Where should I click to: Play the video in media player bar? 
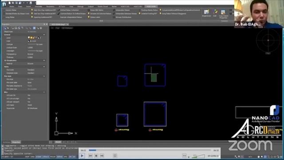tap(82, 156)
